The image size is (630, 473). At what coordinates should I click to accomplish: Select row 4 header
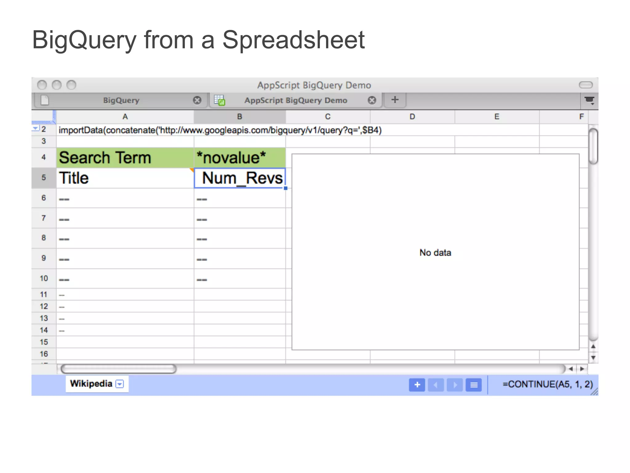click(x=44, y=157)
